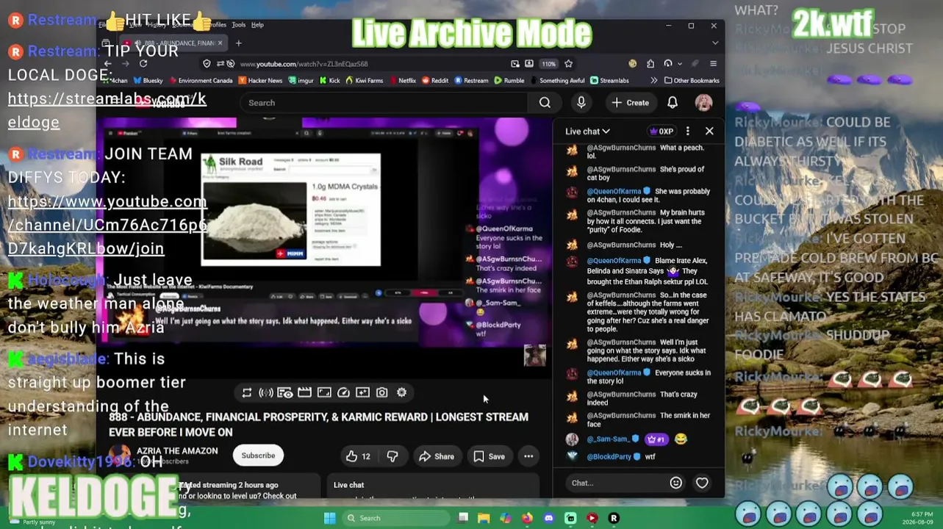Save the video to a playlist

[490, 456]
